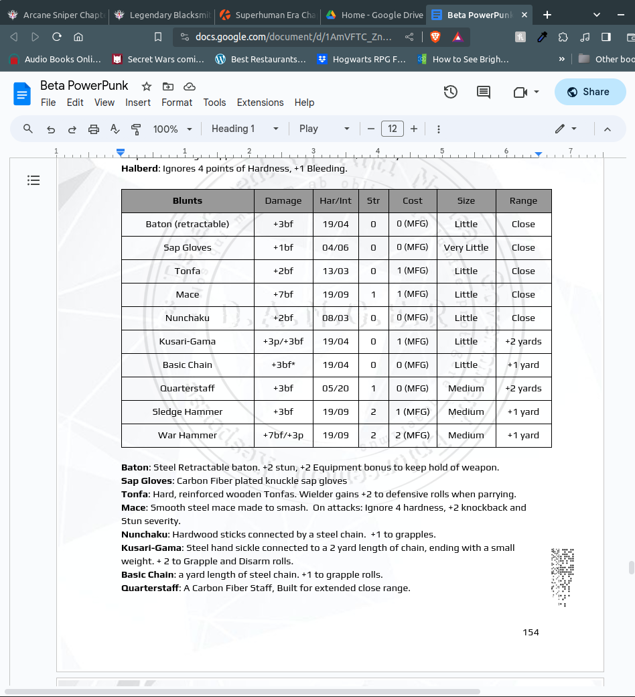The image size is (635, 697).
Task: Open the browser home page
Action: [x=78, y=37]
